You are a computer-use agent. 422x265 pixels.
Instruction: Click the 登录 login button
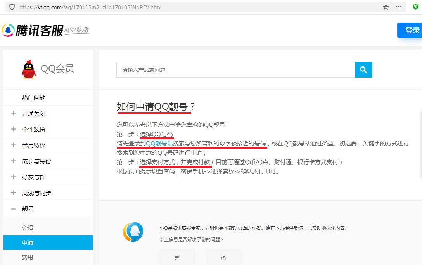pos(410,30)
